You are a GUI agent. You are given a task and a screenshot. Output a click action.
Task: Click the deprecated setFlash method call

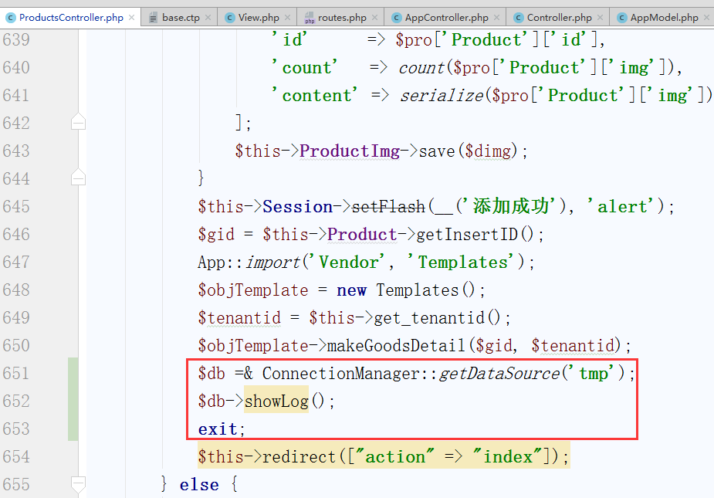(x=388, y=207)
